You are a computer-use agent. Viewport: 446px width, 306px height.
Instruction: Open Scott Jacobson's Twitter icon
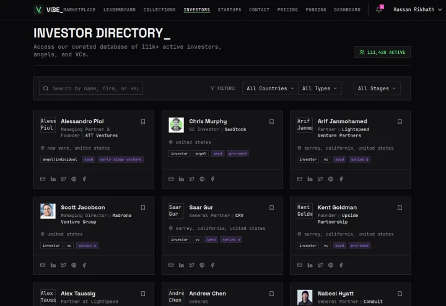click(x=63, y=265)
